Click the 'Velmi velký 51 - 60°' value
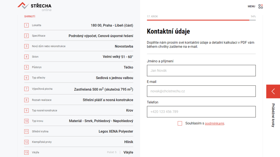Screen dimensions: 280x157 118,57
